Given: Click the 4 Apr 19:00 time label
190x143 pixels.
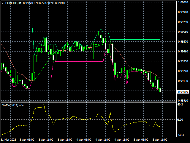Looking at the screenshot, I should click(122, 140).
